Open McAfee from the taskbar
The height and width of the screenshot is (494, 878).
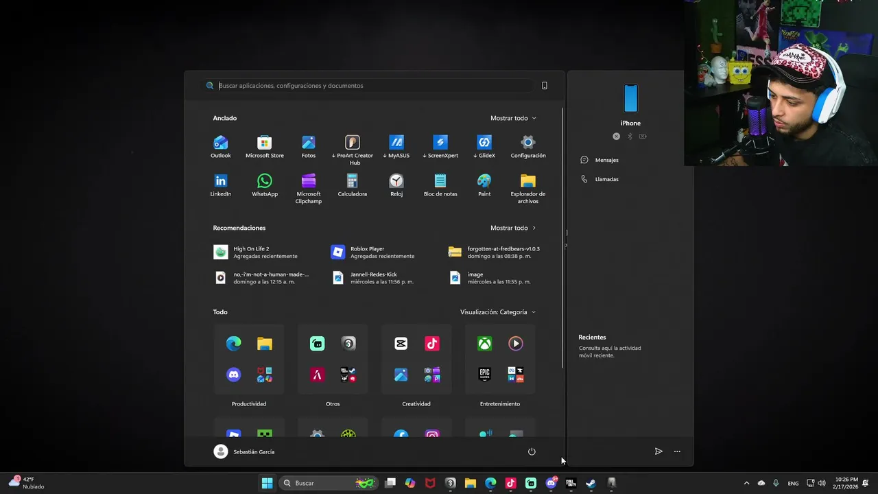click(430, 483)
